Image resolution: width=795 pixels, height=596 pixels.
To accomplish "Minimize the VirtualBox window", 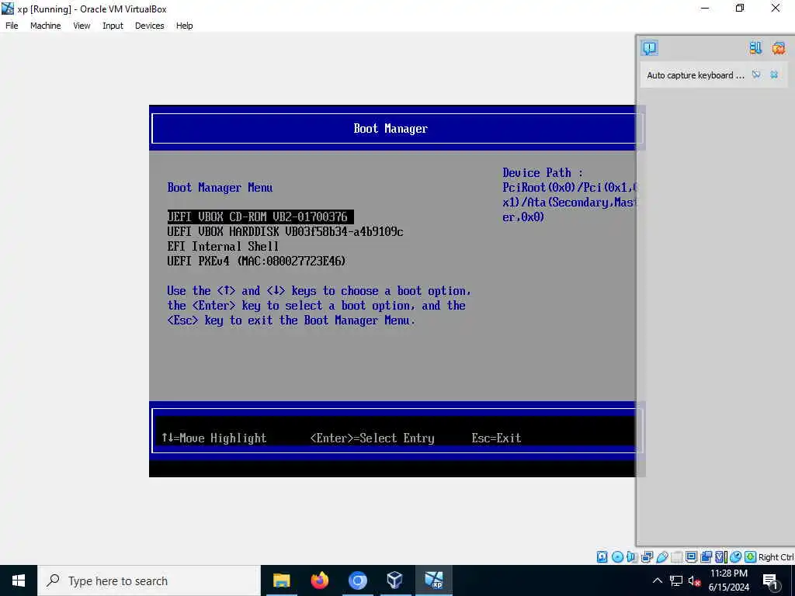I will click(x=705, y=8).
